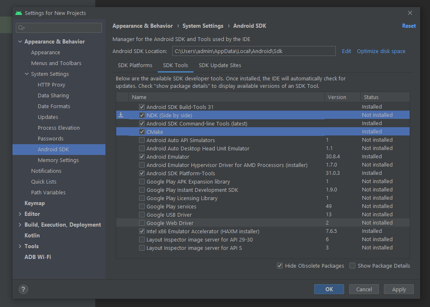430x307 pixels.
Task: Enable Google USB Driver checkbox
Action: tap(142, 215)
